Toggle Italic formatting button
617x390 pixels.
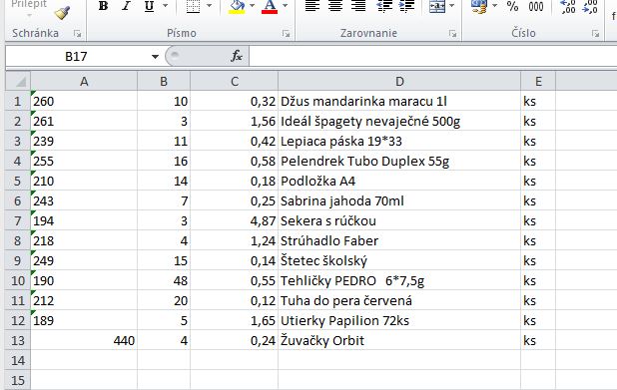tap(126, 6)
